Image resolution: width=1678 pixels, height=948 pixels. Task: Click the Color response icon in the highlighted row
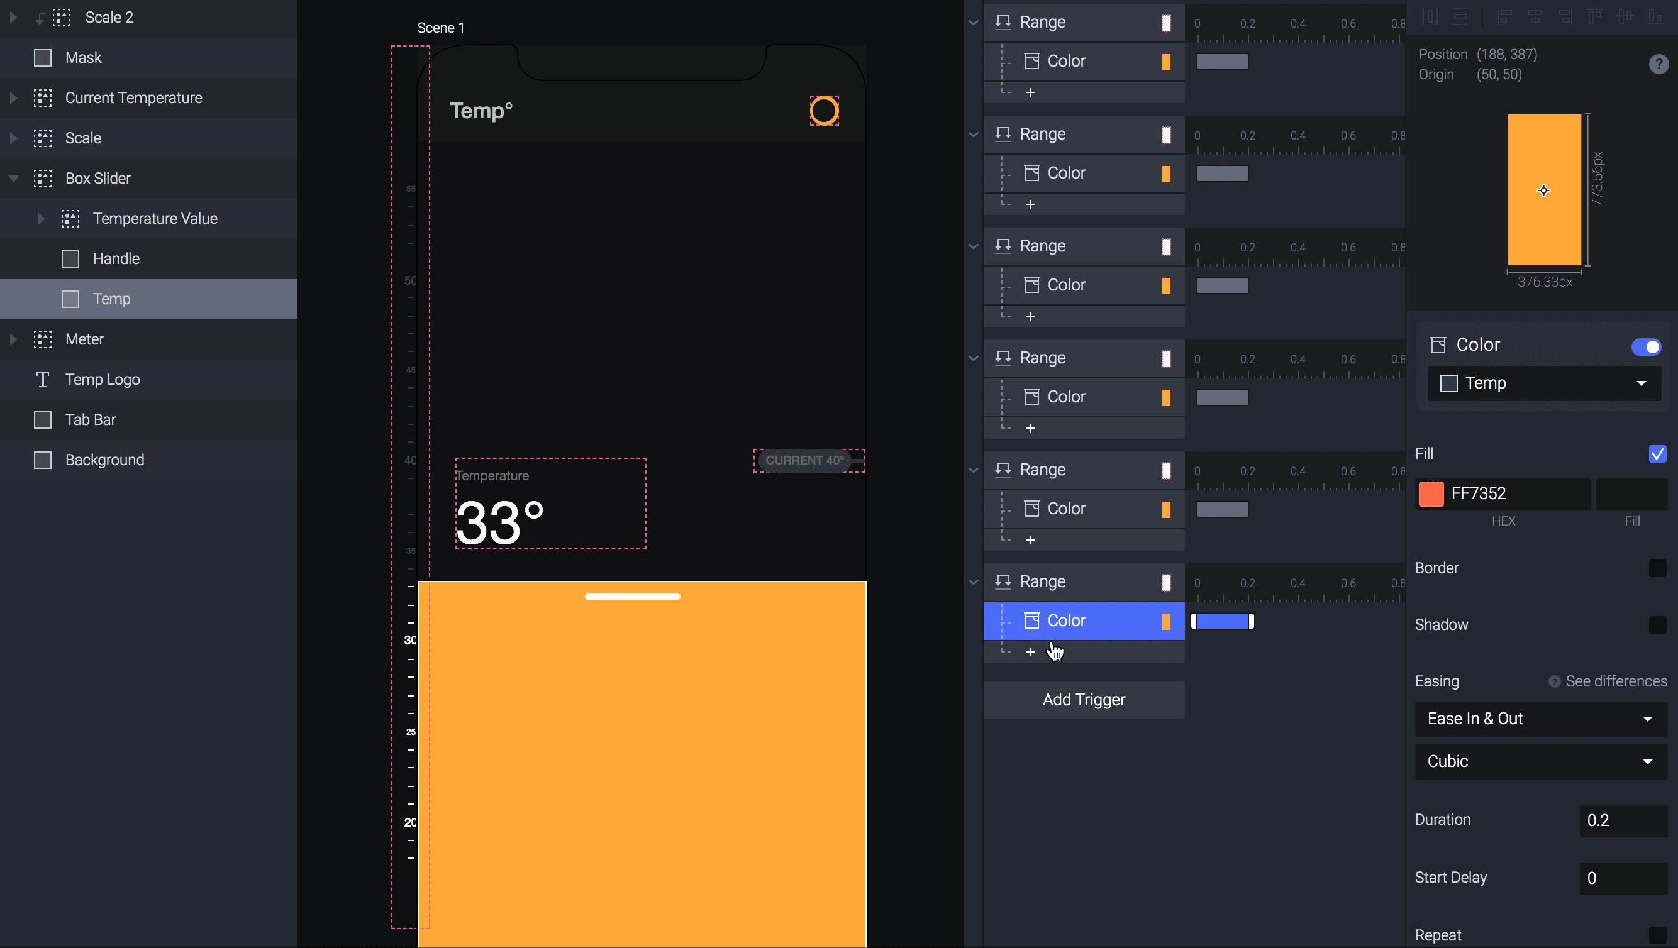(1031, 620)
